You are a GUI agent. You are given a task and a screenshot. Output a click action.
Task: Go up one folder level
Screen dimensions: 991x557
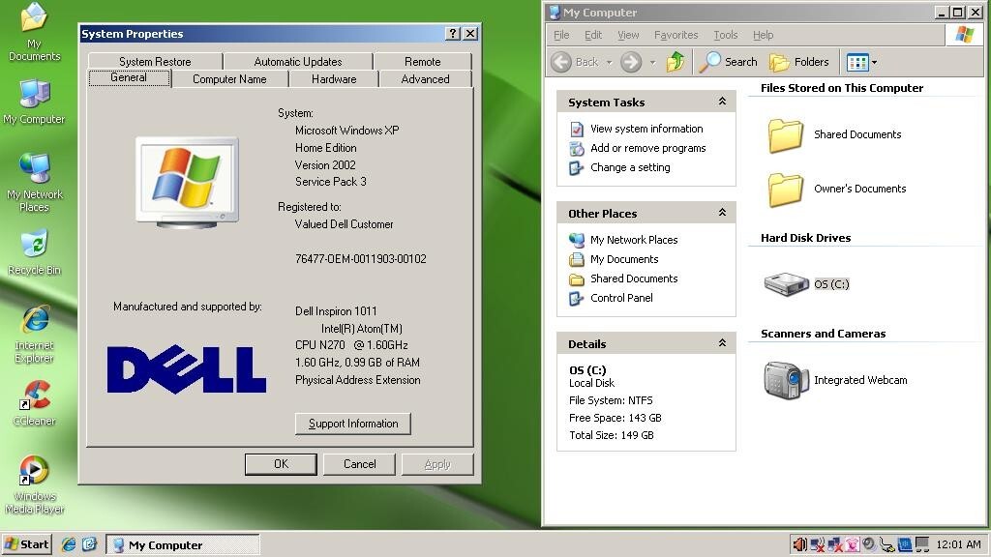[675, 62]
